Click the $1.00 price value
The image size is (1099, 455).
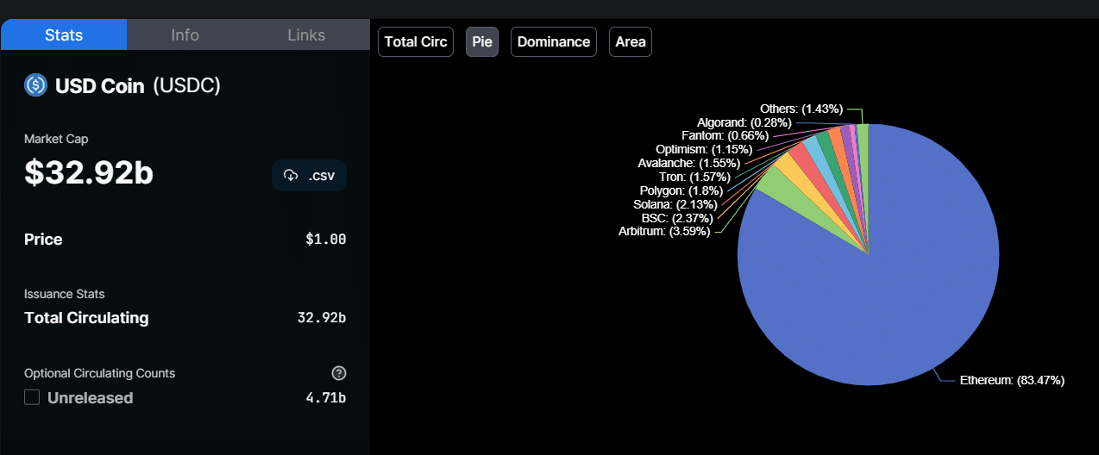point(326,240)
